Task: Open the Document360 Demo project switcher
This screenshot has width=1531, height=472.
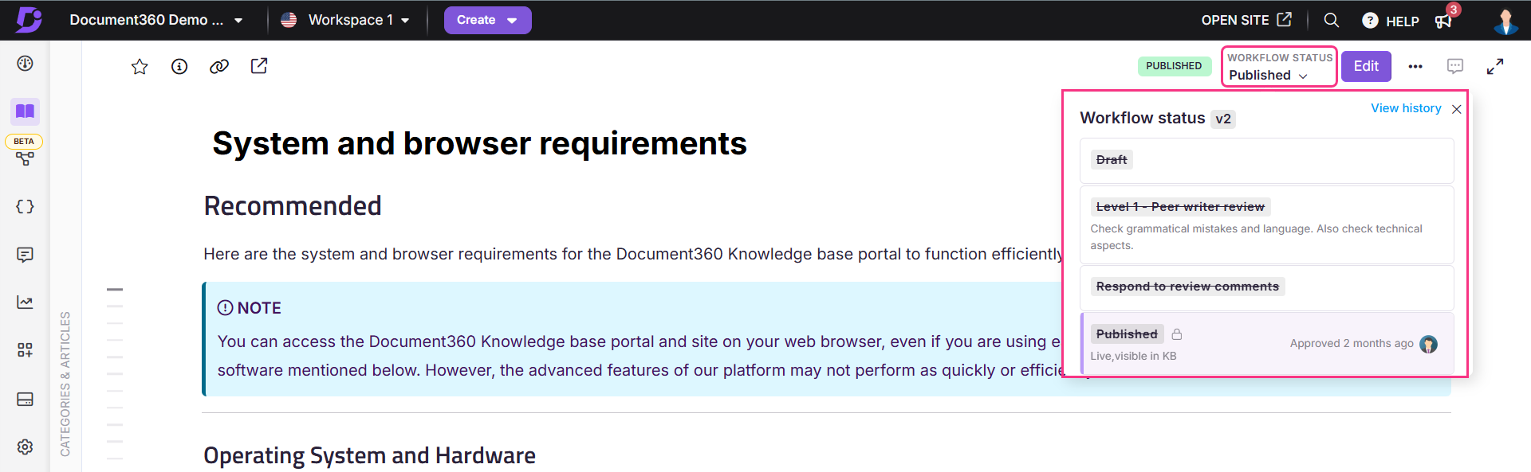Action: (x=155, y=20)
